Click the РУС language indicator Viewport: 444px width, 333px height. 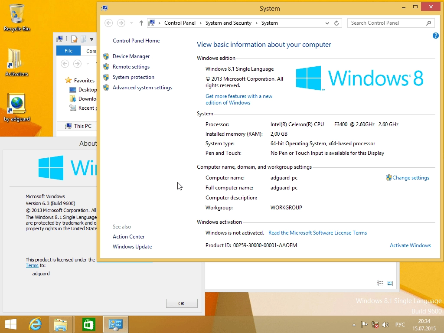[x=400, y=324]
